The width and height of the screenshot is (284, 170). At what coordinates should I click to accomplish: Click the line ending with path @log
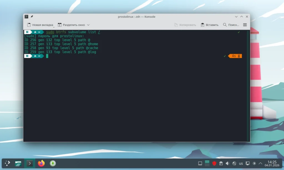coord(60,52)
